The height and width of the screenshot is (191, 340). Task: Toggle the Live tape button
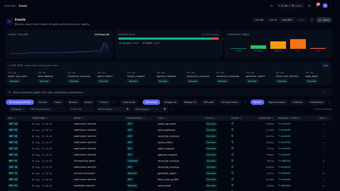[x=325, y=66]
